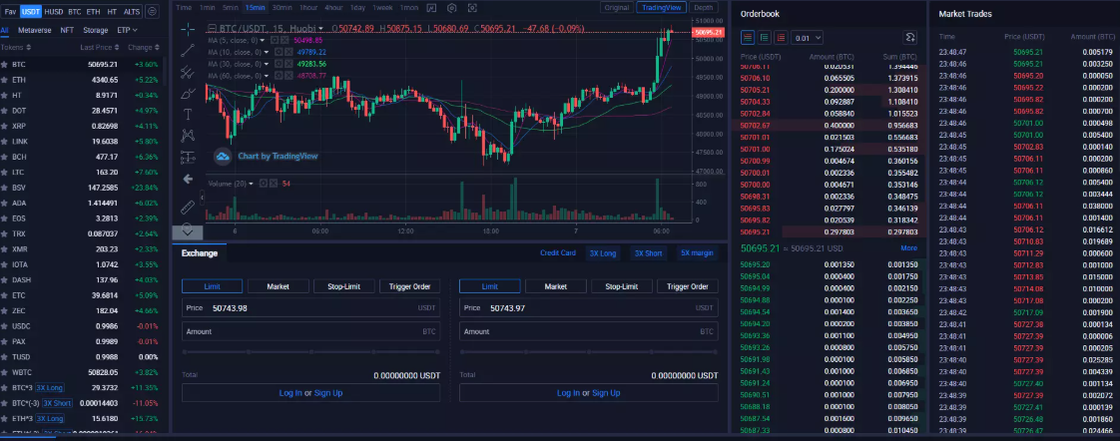Screen dimensions: 1120x441
Task: Favorite the ADA star icon
Action: [5, 204]
